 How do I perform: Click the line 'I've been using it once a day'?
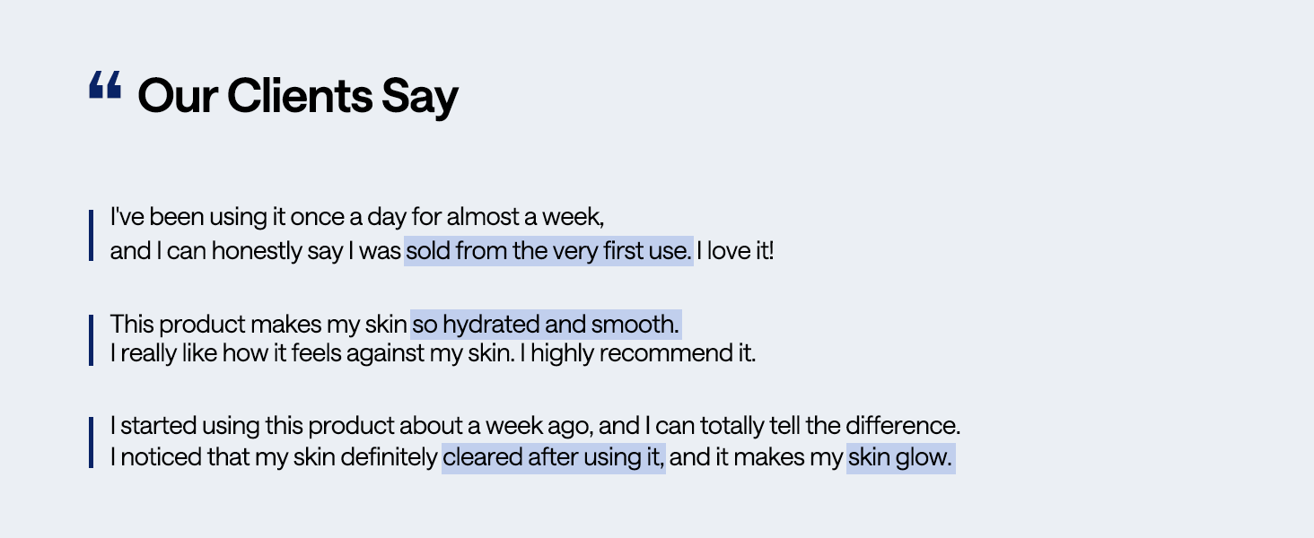pos(357,217)
